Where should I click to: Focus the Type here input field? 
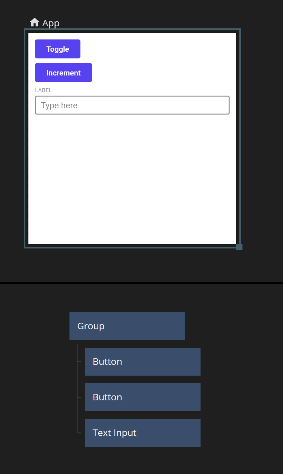point(132,105)
